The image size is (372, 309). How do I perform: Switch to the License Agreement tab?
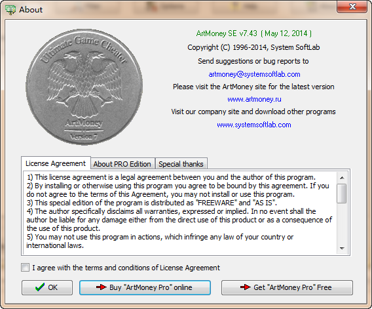coord(56,163)
